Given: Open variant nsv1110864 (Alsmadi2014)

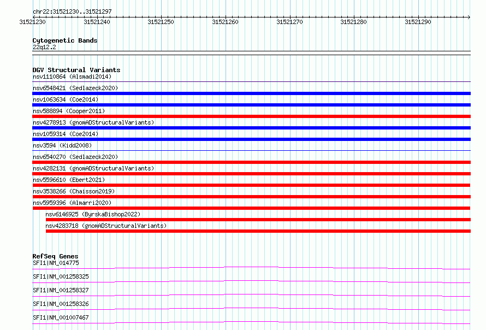Looking at the screenshot, I should (72, 76).
